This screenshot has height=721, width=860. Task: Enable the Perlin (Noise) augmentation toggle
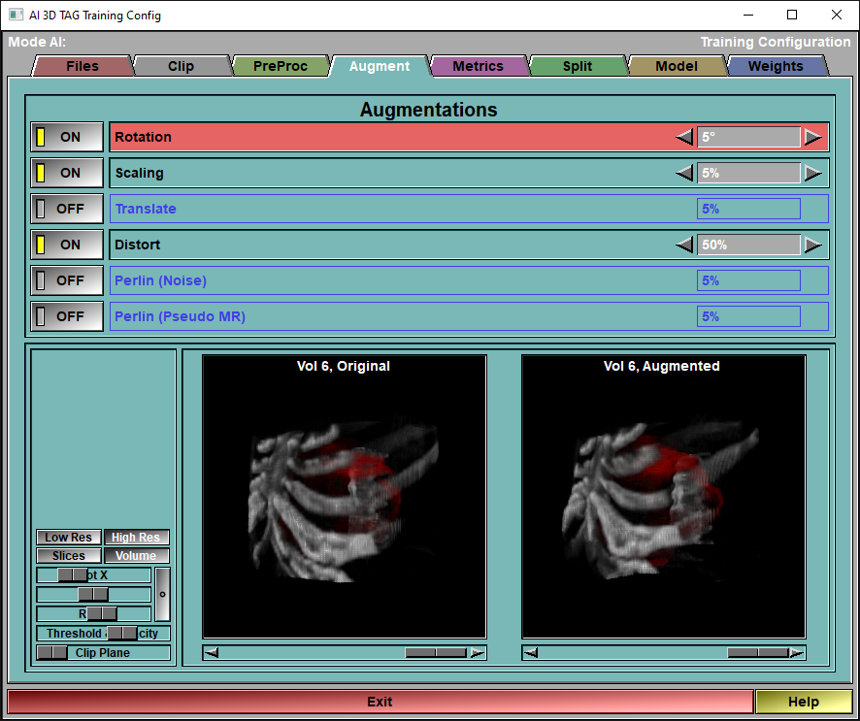67,280
